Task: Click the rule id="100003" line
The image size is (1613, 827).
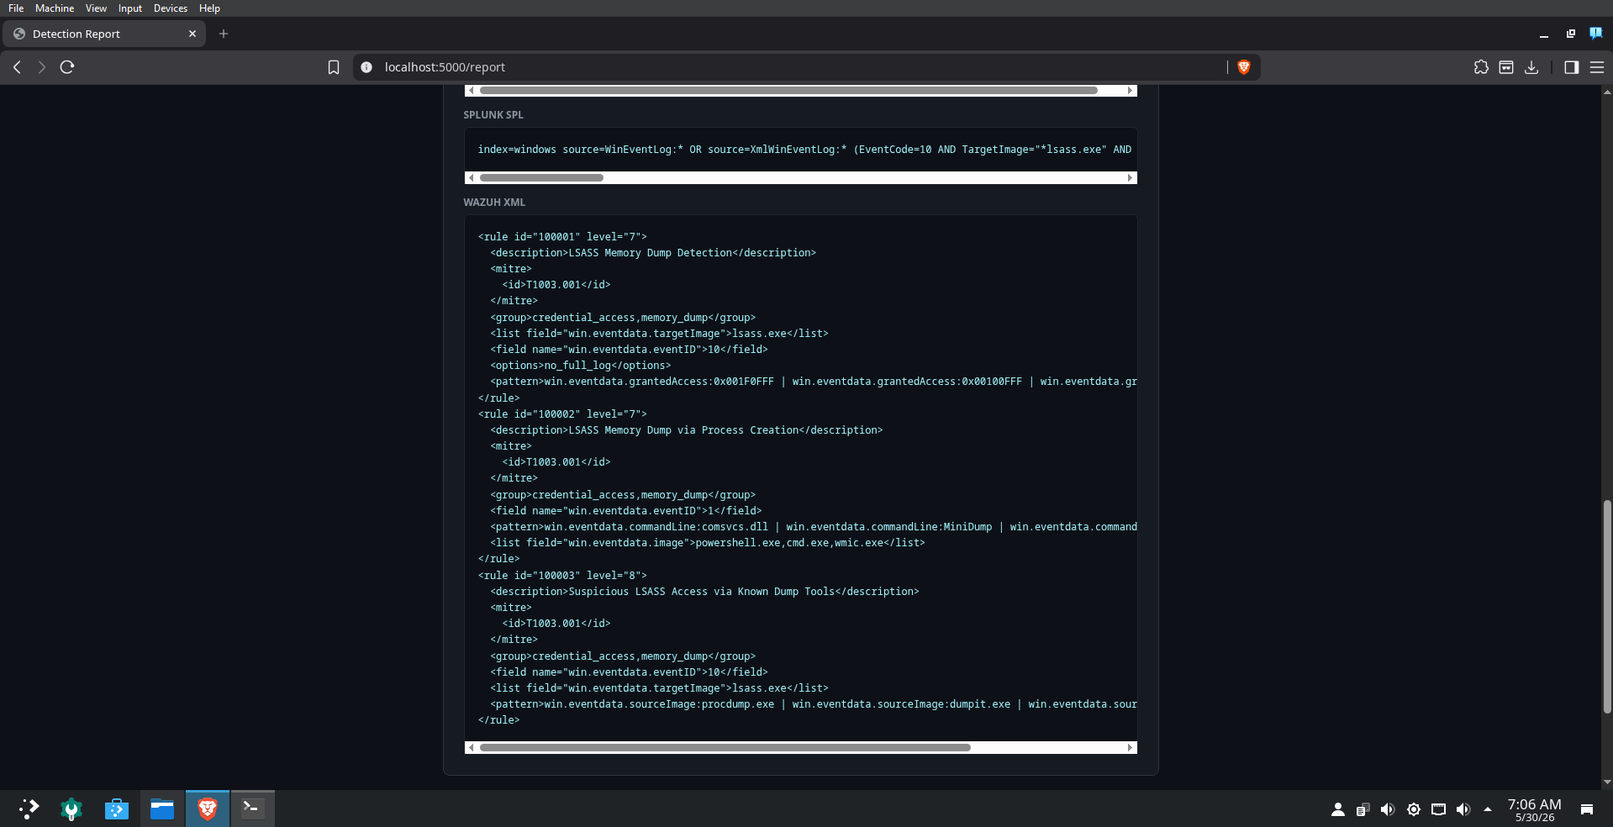Action: 562,576
